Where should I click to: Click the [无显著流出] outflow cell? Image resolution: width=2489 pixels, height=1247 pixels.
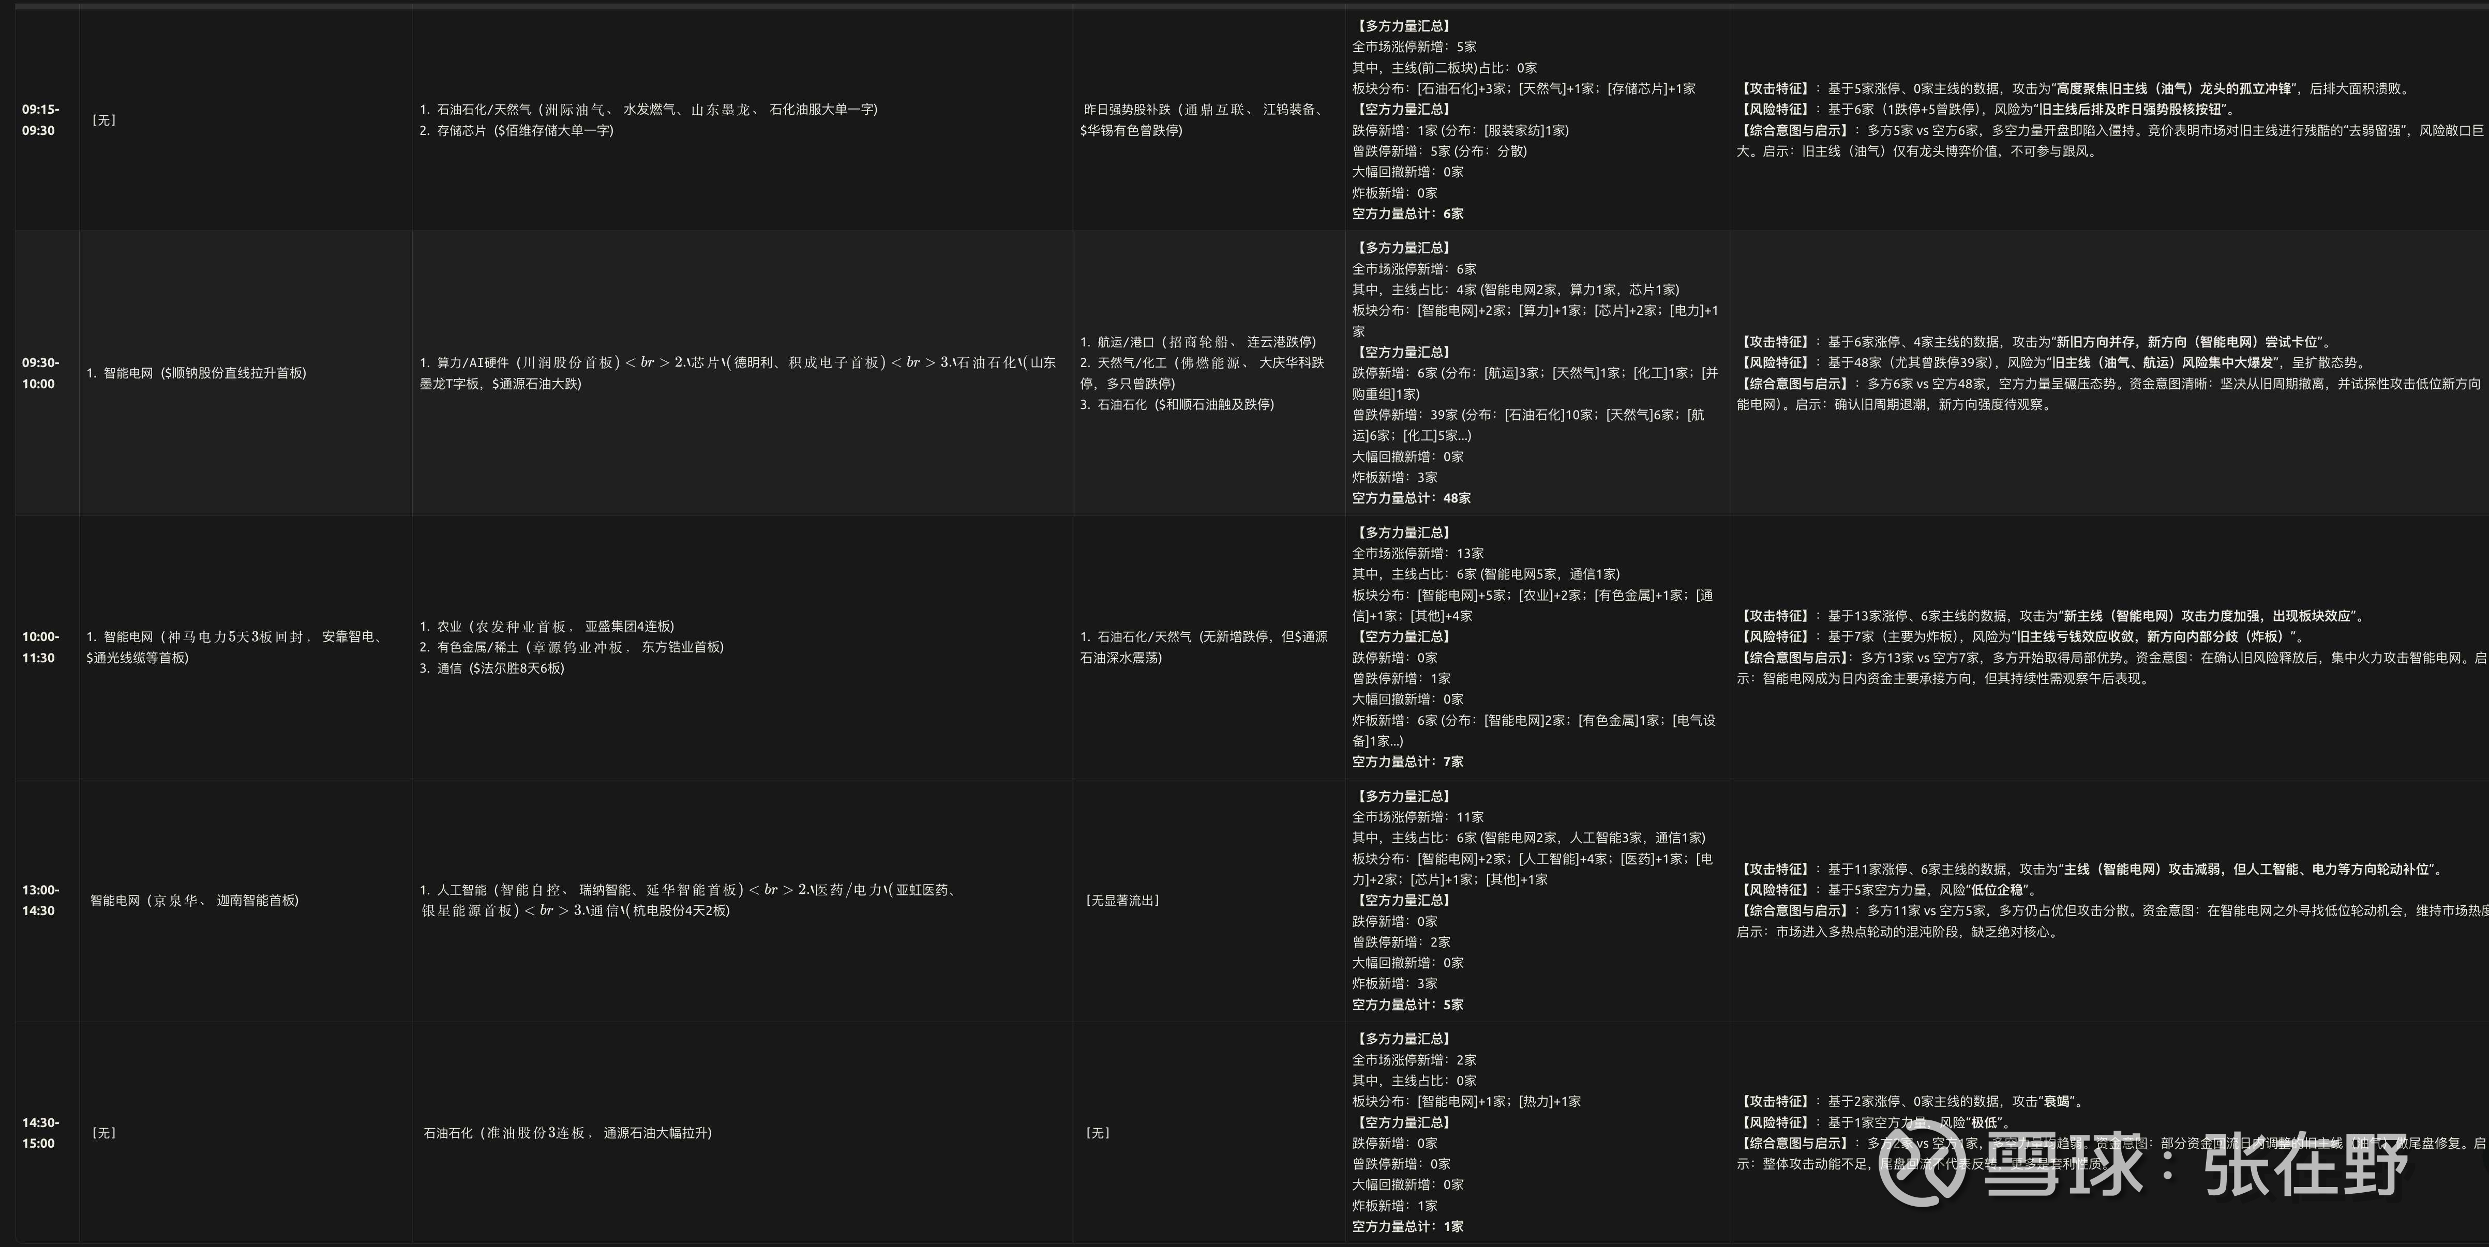click(1122, 900)
